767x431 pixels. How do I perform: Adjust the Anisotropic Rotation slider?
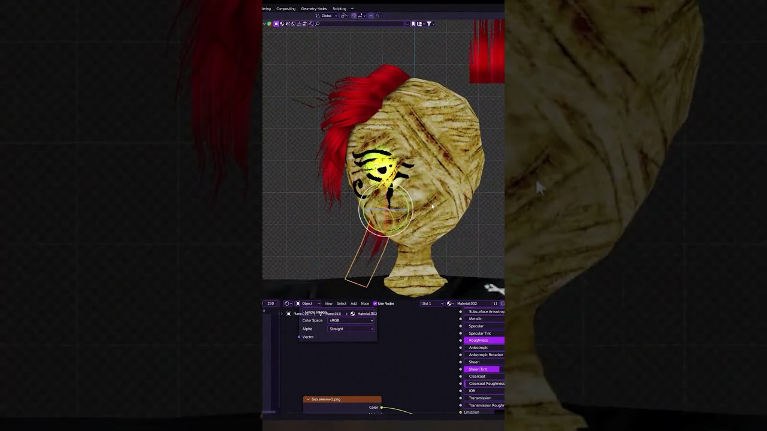click(x=485, y=355)
